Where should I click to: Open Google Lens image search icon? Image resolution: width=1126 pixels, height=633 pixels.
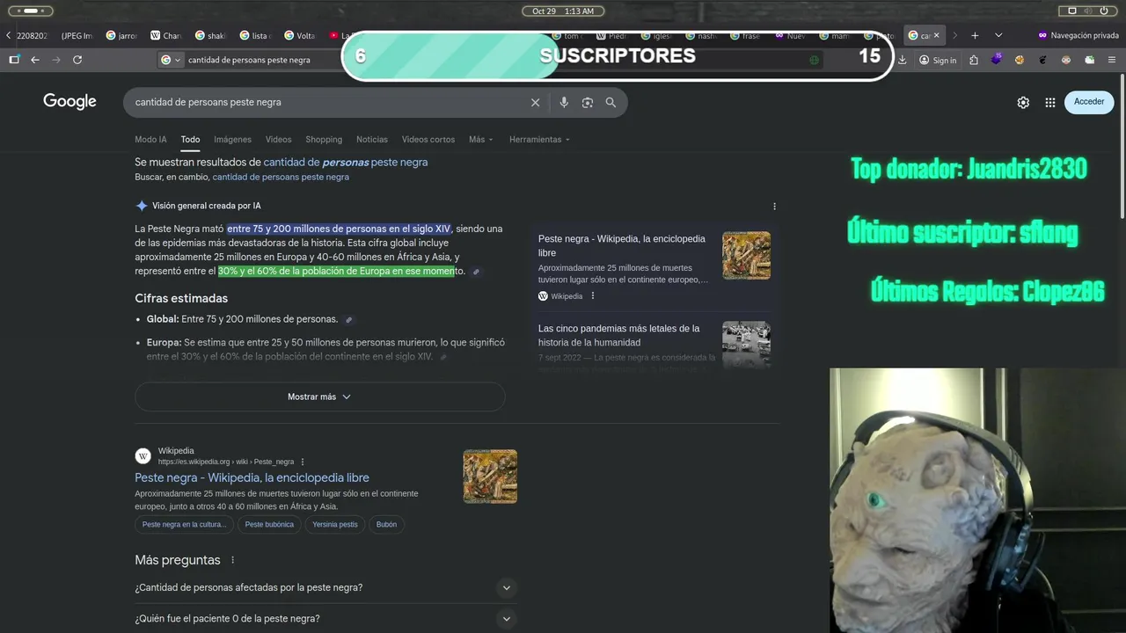tap(588, 102)
